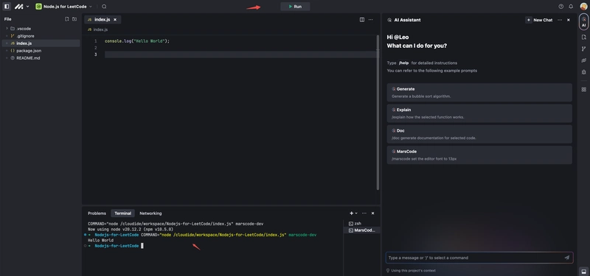The height and width of the screenshot is (276, 590).
Task: Expand the .vscode folder
Action: pyautogui.click(x=7, y=29)
